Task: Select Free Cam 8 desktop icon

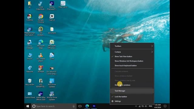Action: coord(63,5)
